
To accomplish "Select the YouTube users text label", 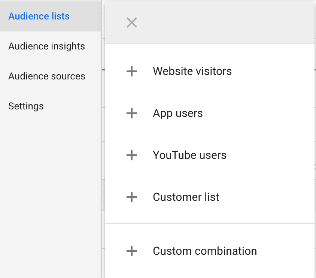I will click(x=189, y=155).
